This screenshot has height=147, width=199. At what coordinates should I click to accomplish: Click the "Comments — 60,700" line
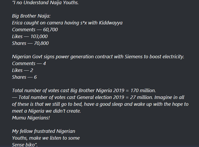pyautogui.click(x=35, y=30)
